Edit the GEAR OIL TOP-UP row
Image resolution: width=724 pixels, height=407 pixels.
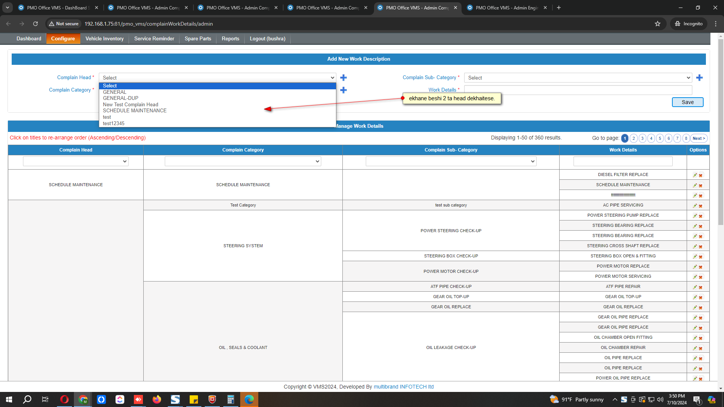(695, 297)
